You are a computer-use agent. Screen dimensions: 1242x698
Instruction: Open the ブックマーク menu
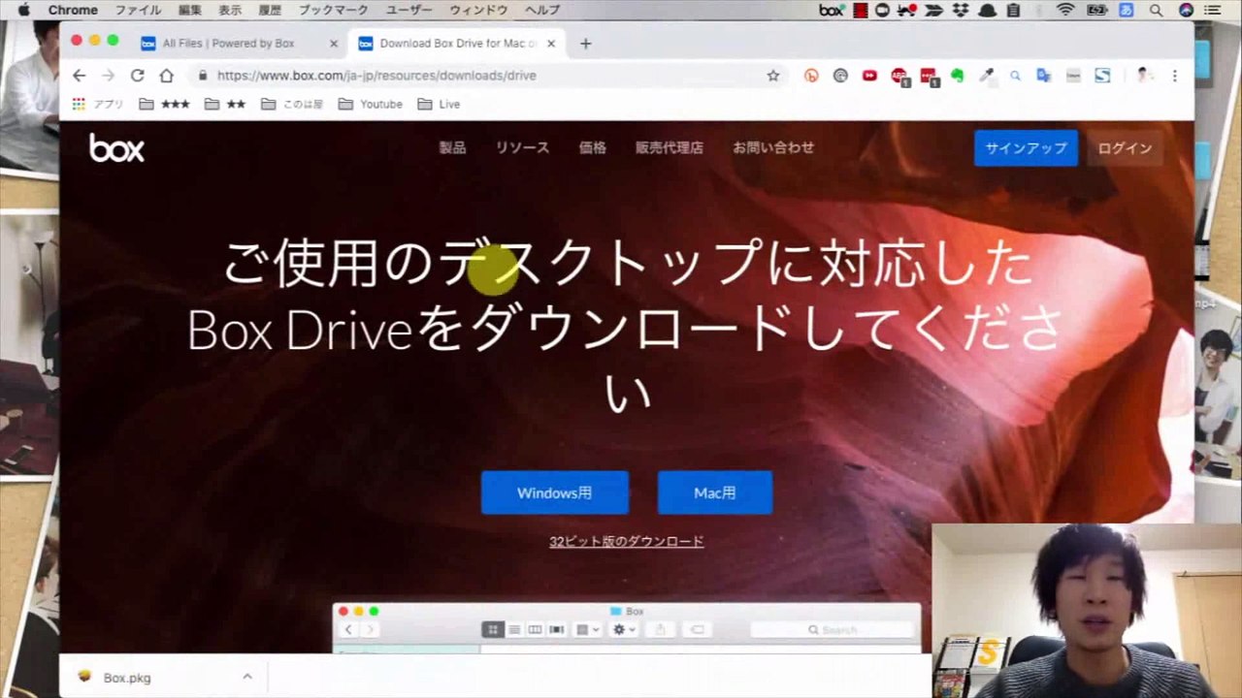click(333, 10)
